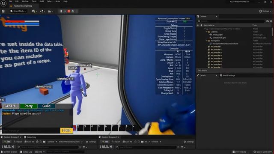Open the Tools menu
This screenshot has width=274, height=154.
(x=34, y=1)
